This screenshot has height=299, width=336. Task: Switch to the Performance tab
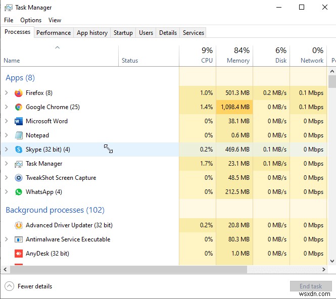click(54, 33)
